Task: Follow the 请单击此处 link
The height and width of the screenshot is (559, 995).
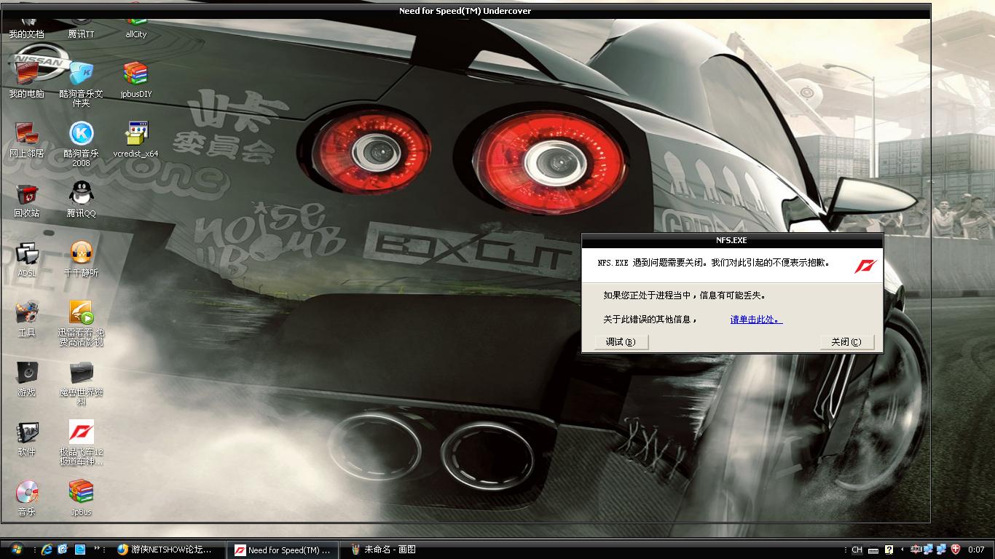Action: [x=756, y=320]
